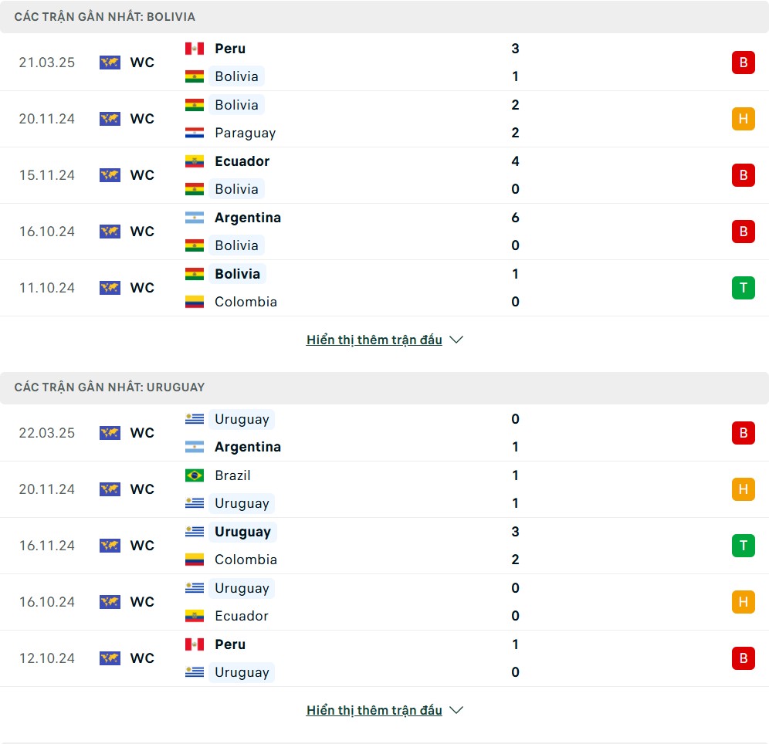This screenshot has height=744, width=769.
Task: Expand more Bolivia matches with chevron arrow
Action: [456, 340]
